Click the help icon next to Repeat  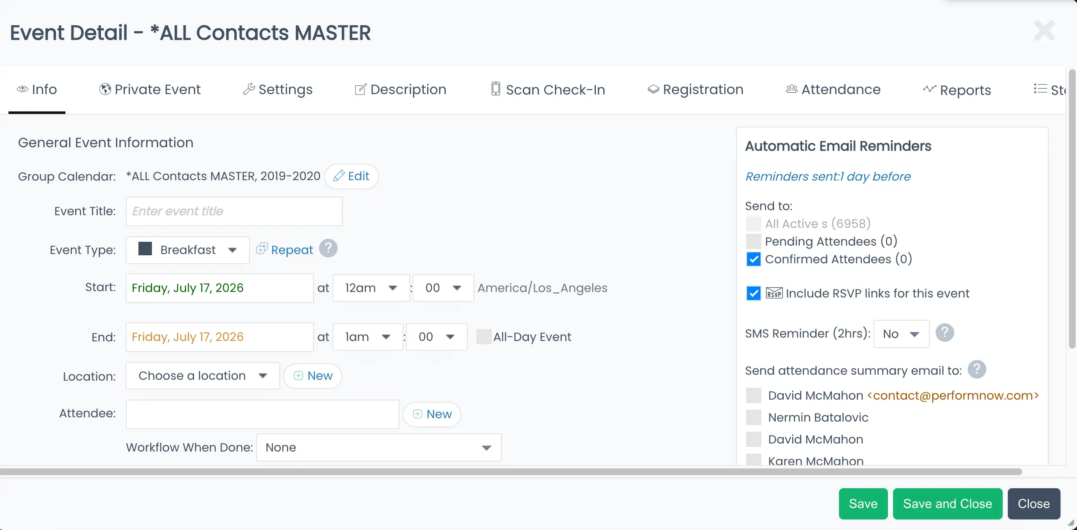point(328,248)
